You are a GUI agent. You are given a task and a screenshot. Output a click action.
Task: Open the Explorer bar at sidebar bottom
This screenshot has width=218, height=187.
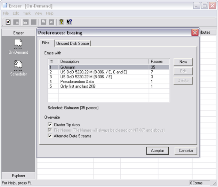[x=18, y=176]
